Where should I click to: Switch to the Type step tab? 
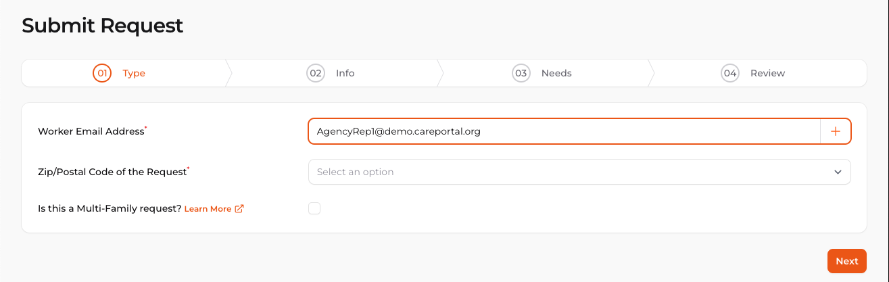coord(134,73)
